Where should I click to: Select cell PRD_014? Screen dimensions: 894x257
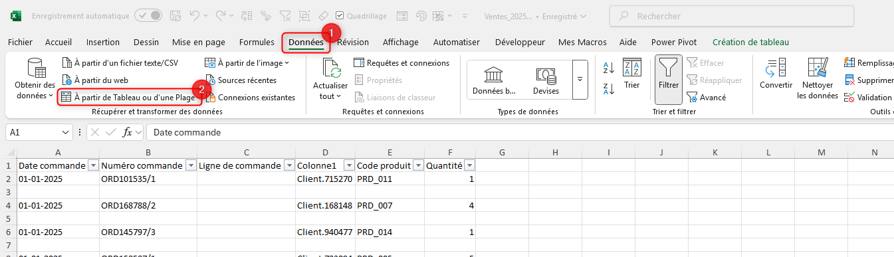(390, 232)
